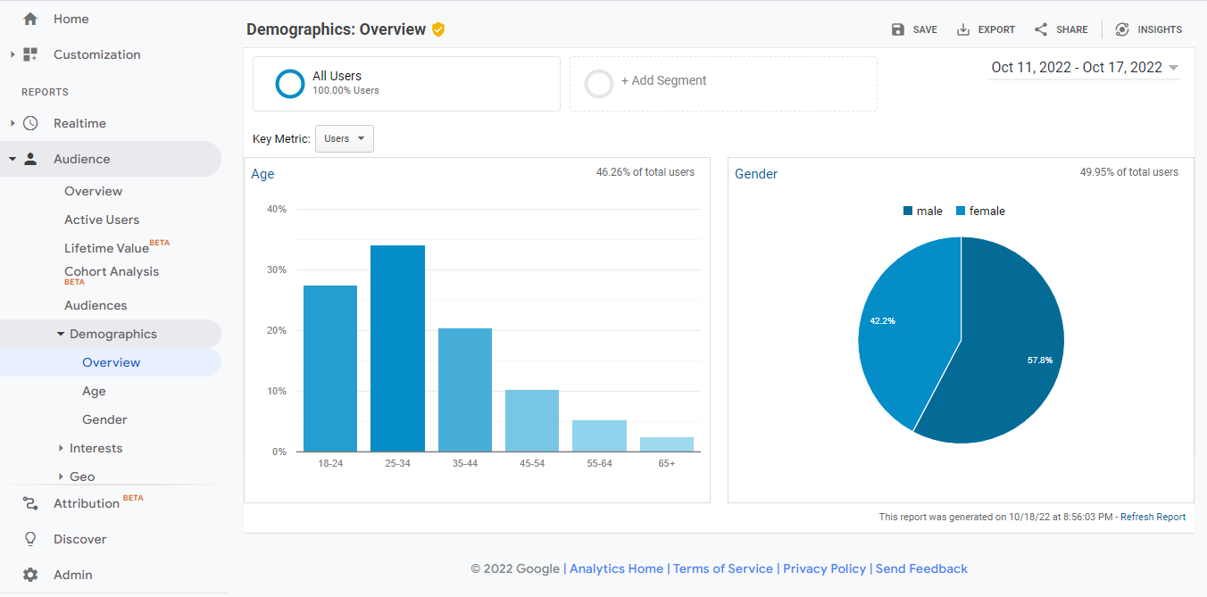Open the Send Feedback link
The height and width of the screenshot is (597, 1207).
coord(921,568)
